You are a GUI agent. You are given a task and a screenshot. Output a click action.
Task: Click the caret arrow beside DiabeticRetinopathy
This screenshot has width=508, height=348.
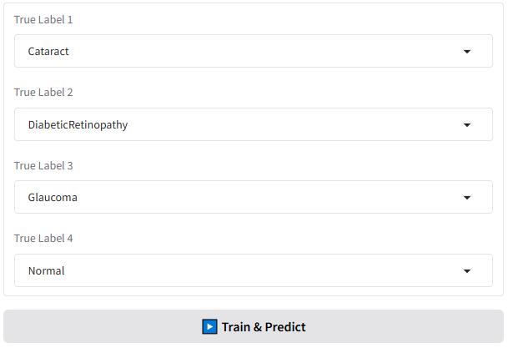(x=467, y=125)
